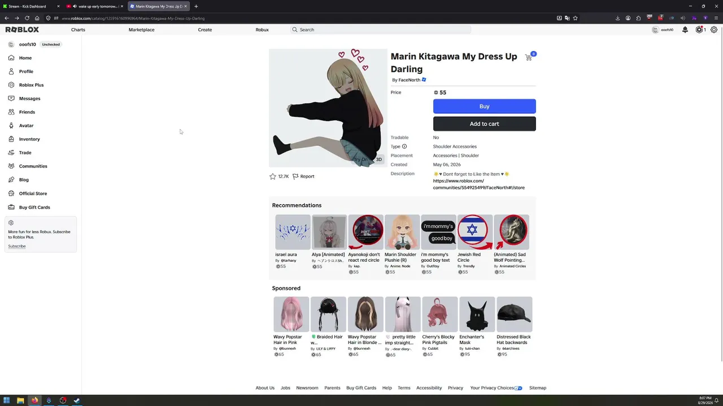Open the Roblox settings gear
The image size is (723, 406).
tap(714, 29)
